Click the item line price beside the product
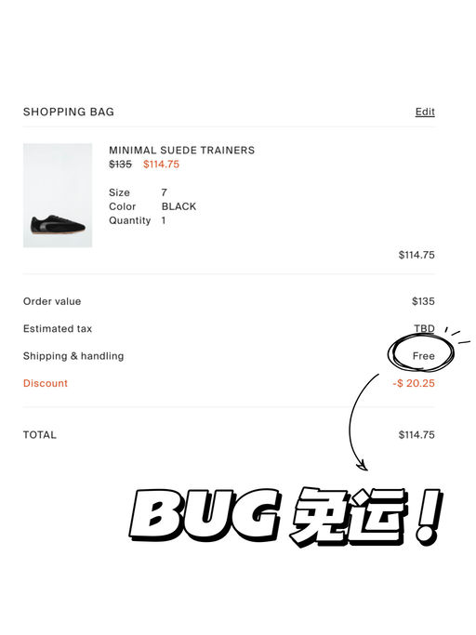 416,255
